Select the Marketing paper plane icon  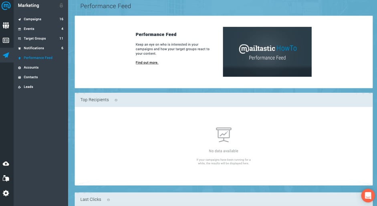(x=6, y=55)
